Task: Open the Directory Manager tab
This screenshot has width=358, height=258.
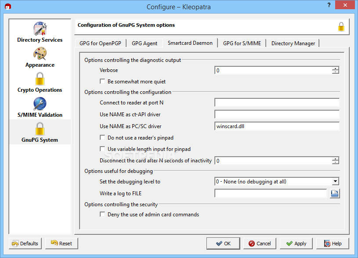Action: (x=293, y=43)
